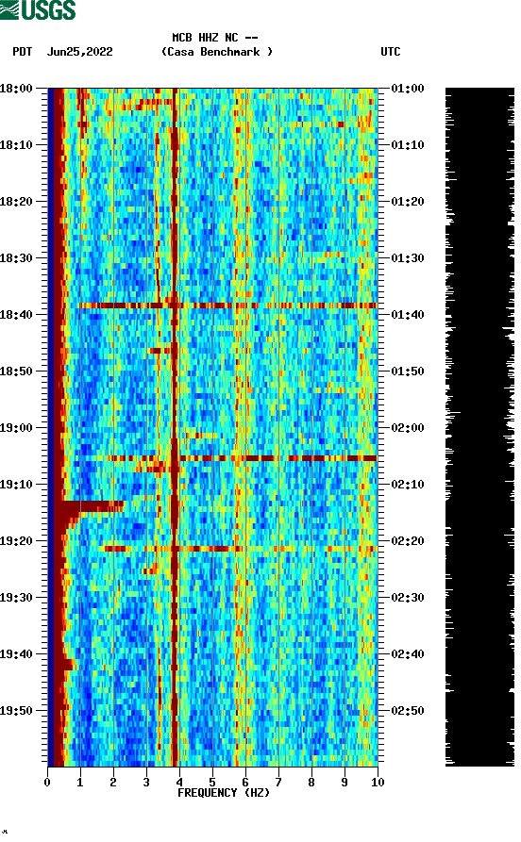This screenshot has width=521, height=842.
Task: Click the 'FREQUENCY (HZ)' axis title
Action: [224, 793]
